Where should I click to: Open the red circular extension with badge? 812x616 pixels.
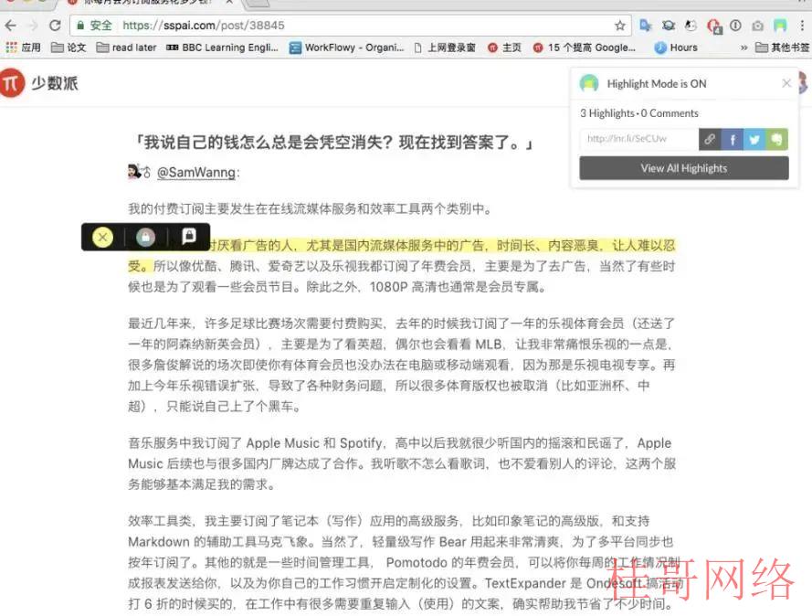(x=714, y=26)
